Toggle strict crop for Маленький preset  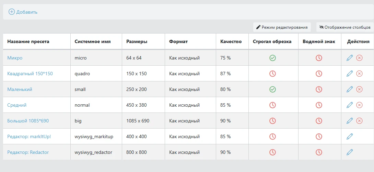pos(272,89)
